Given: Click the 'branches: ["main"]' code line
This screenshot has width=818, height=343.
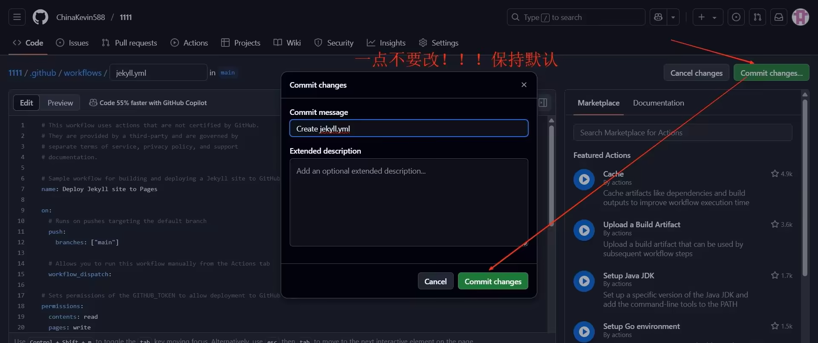Looking at the screenshot, I should 87,242.
